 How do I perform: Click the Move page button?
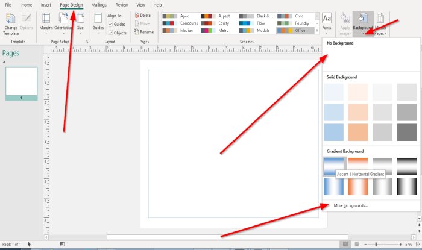pyautogui.click(x=142, y=23)
